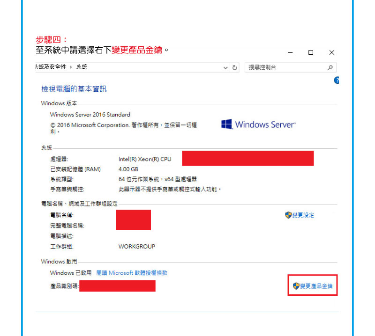
Task: Select the Intel(R) Xeon(R) CPU text
Action: 145,159
